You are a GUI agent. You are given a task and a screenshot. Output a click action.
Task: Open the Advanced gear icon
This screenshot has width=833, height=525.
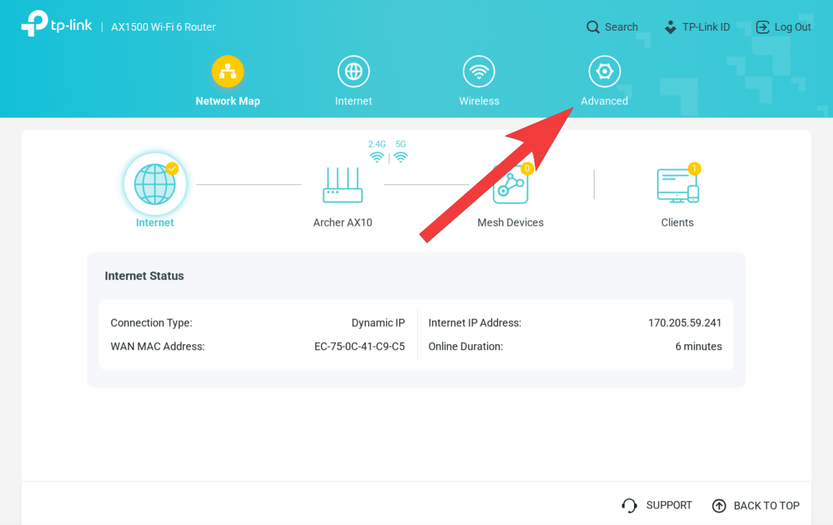pos(604,71)
